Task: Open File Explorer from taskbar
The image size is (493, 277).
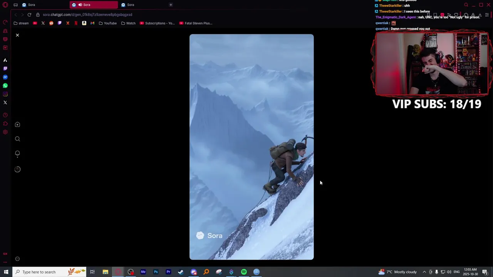Action: (x=105, y=272)
